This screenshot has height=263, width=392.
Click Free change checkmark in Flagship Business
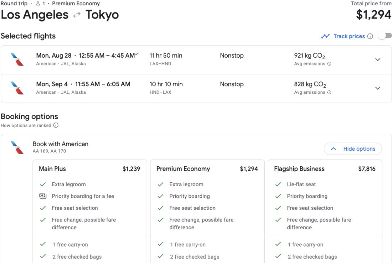278,220
